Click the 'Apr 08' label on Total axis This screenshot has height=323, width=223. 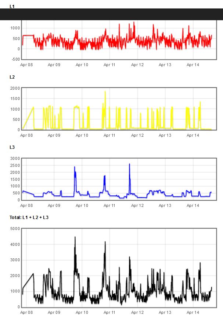click(x=26, y=312)
